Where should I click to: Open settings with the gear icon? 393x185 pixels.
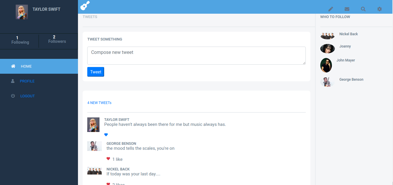click(380, 9)
